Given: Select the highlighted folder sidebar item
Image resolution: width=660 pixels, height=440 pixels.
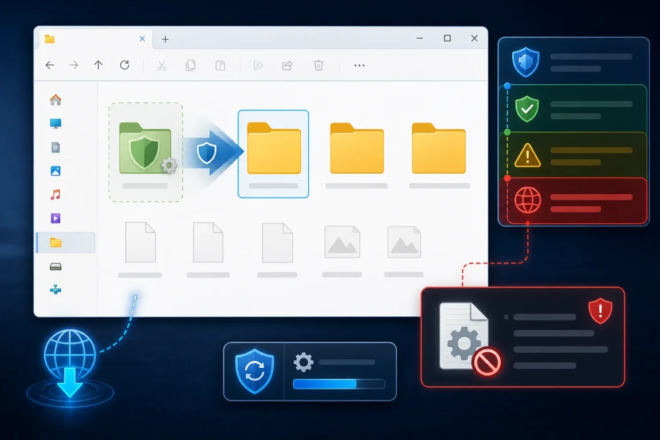Looking at the screenshot, I should [x=66, y=242].
